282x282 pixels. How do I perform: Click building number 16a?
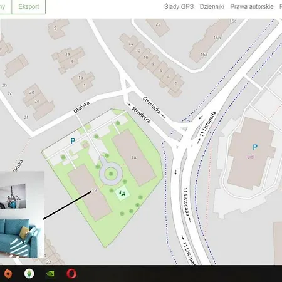coord(204,55)
